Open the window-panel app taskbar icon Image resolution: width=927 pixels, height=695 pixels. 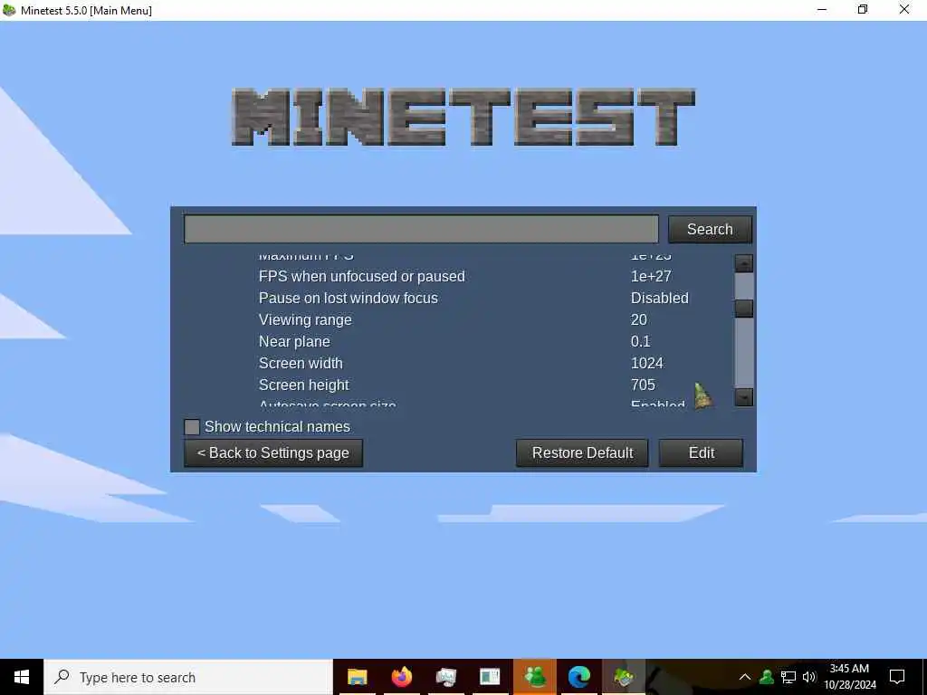pyautogui.click(x=490, y=677)
